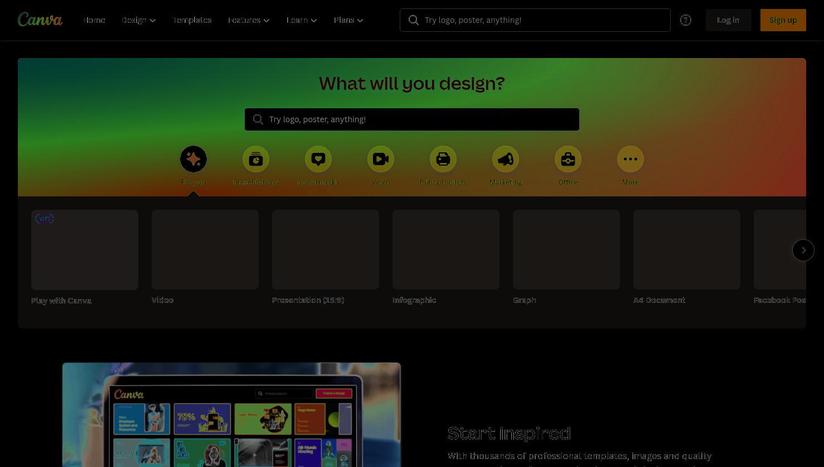Open the Templates nav link
Viewport: 824px width, 467px height.
pos(192,20)
